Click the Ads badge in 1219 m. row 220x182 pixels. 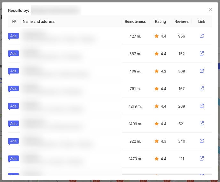click(13, 106)
